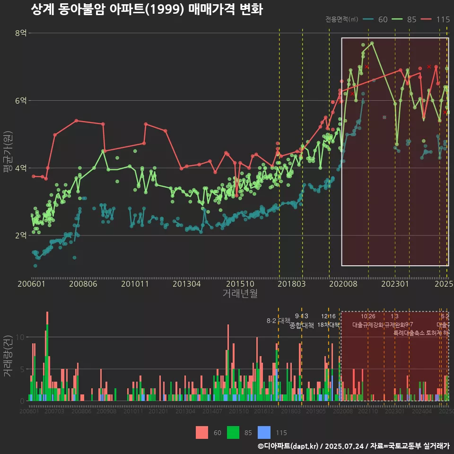Click the 200703 tick label on volume chart

click(x=54, y=411)
